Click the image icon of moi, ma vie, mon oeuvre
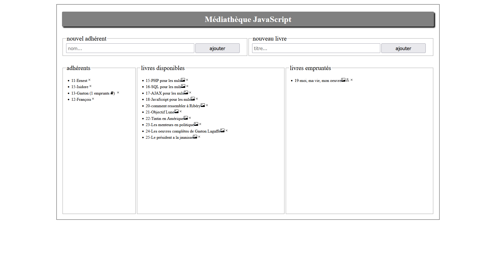The width and height of the screenshot is (496, 279). coord(343,80)
